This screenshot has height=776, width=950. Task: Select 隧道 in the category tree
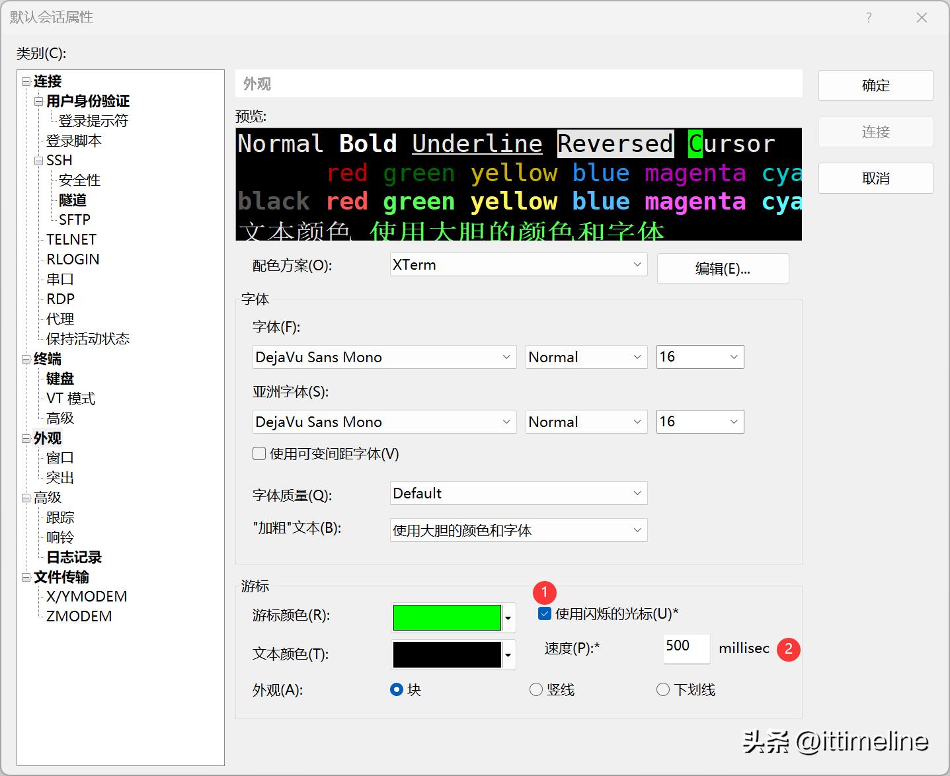coord(73,200)
